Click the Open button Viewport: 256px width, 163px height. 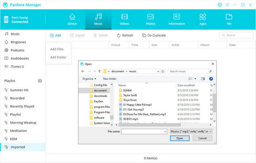point(180,138)
